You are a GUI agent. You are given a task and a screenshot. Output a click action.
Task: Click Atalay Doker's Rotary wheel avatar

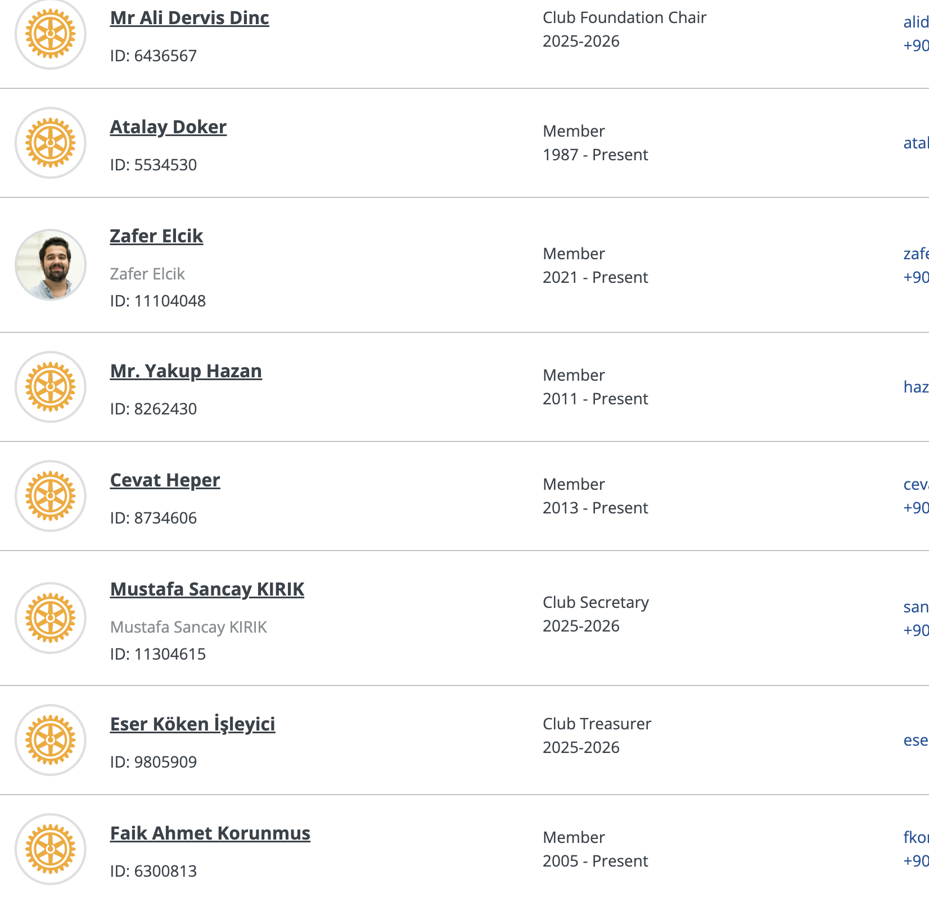51,143
